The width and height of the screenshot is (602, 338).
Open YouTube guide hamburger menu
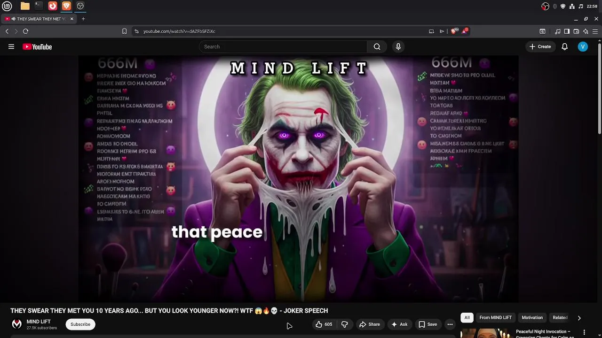[x=11, y=46]
